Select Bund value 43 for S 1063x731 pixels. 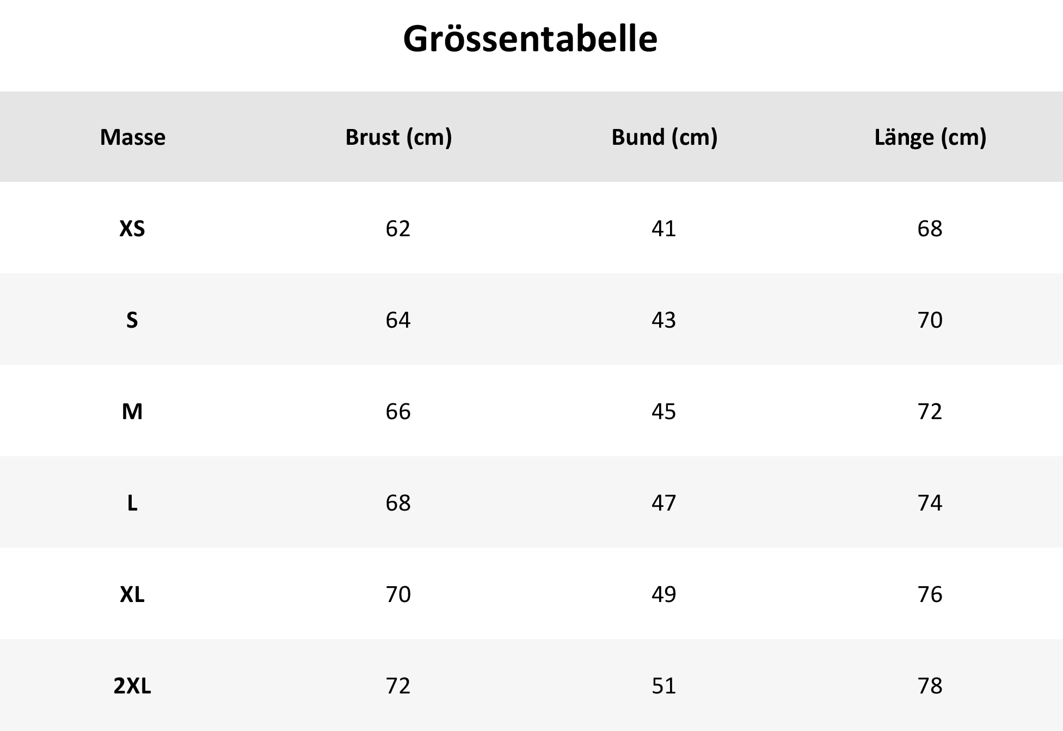[663, 320]
